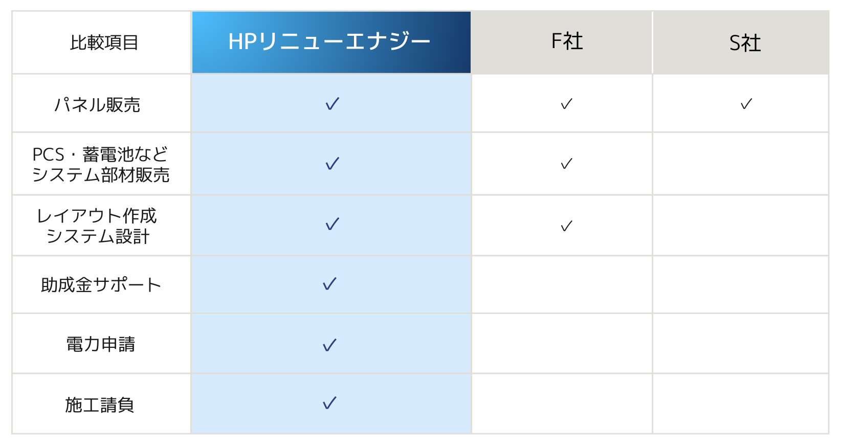Click S社 checkmark in パネル販売 row
This screenshot has height=445, width=841.
(746, 104)
